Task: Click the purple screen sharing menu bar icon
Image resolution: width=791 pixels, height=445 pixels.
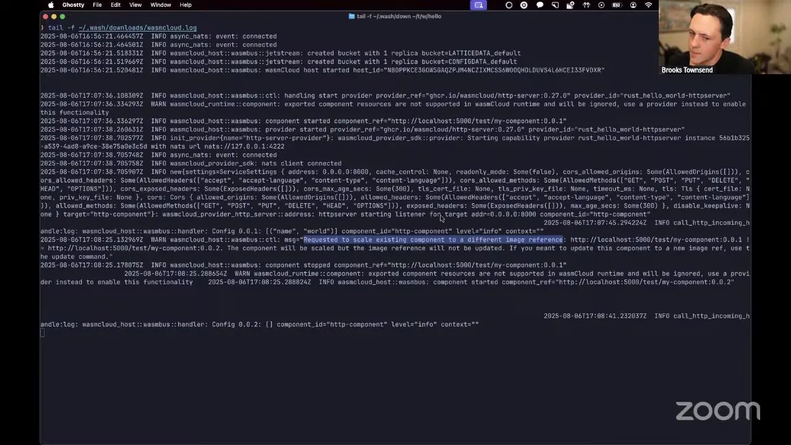Action: tap(479, 5)
